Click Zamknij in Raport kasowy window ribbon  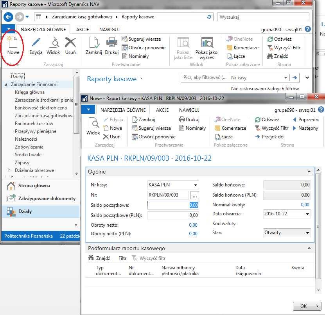pos(144,120)
